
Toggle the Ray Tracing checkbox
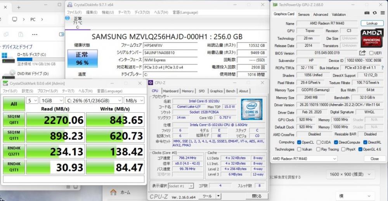319,149
